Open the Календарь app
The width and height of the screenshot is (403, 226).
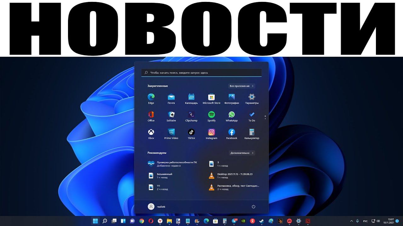[191, 99]
